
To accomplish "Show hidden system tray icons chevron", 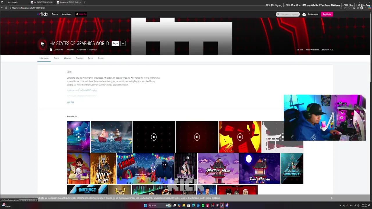I will click(x=340, y=206).
